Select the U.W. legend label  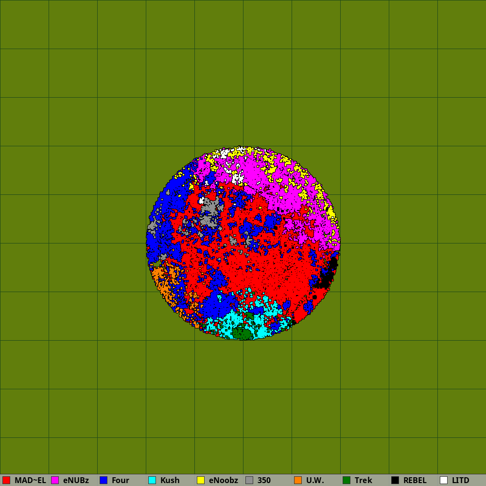tap(315, 480)
